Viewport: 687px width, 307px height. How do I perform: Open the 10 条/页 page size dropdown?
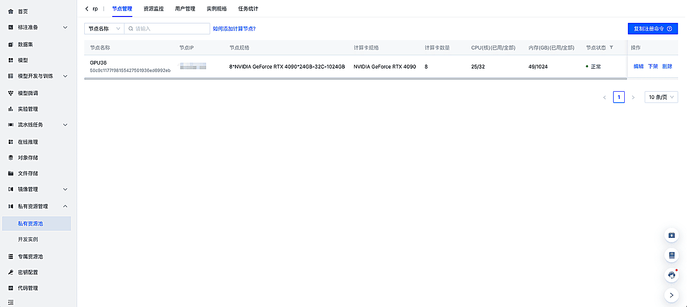[661, 97]
